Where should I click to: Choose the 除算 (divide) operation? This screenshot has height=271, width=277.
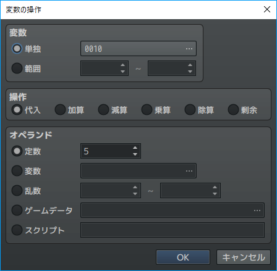click(x=190, y=110)
